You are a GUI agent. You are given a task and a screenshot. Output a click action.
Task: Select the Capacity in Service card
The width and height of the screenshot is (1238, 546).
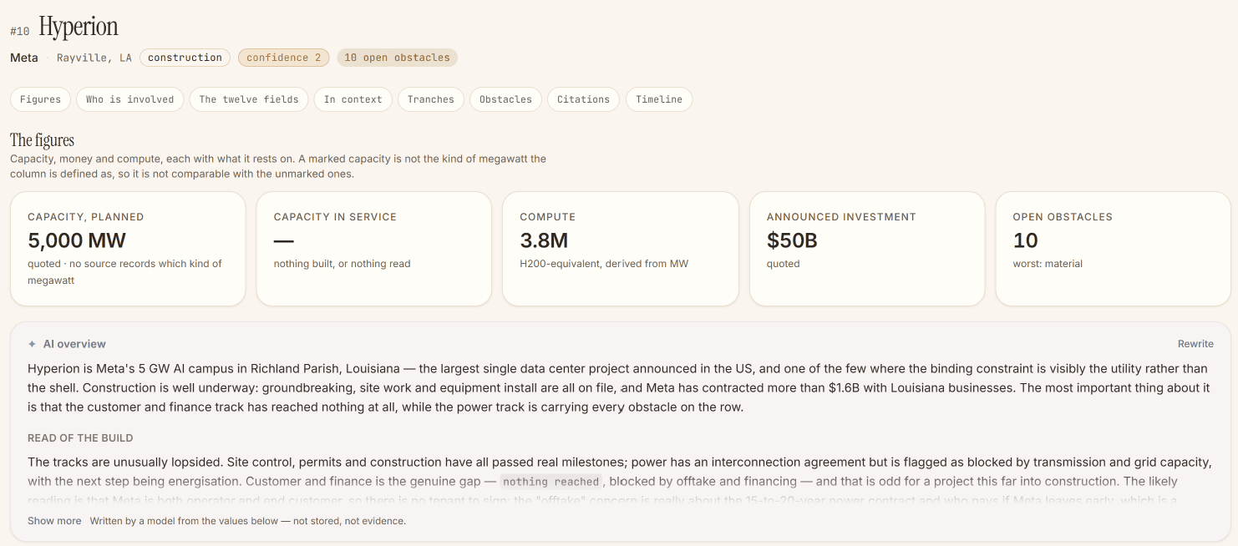tap(374, 249)
